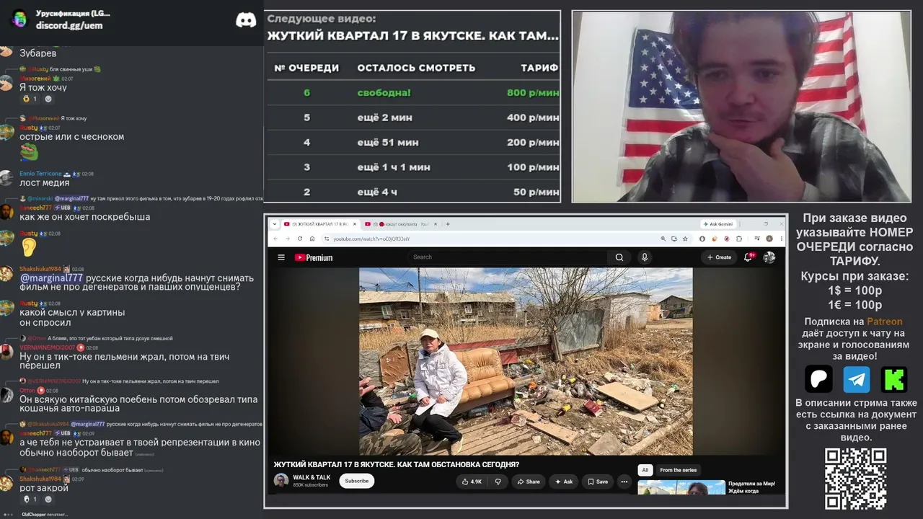Click the ear emoji in chat
This screenshot has height=519, width=923.
point(28,247)
